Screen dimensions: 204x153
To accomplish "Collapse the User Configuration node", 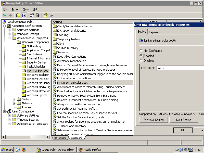I will point(4,111).
